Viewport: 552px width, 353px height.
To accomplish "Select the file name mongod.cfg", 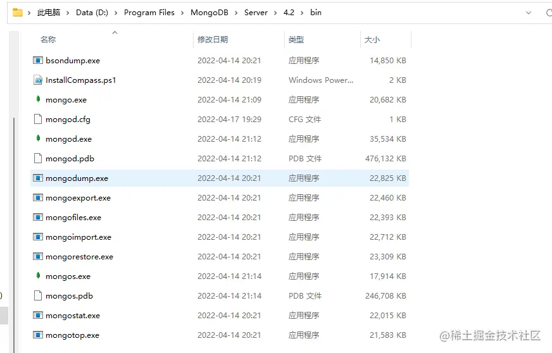I will [68, 120].
